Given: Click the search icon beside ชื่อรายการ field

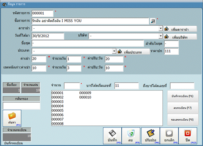Looking at the screenshot, I should click(153, 21).
